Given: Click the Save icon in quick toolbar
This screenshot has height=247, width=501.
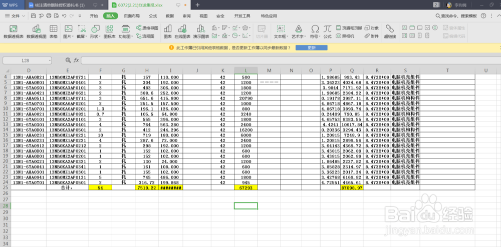Looking at the screenshot, I should coord(34,15).
